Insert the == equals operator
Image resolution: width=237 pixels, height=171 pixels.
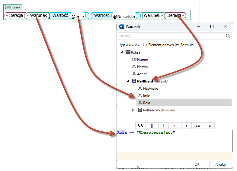tap(198, 126)
